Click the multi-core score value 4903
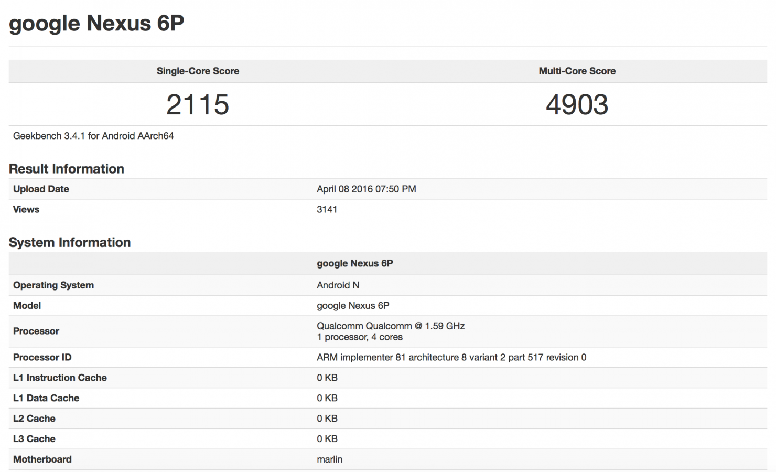 coord(577,104)
